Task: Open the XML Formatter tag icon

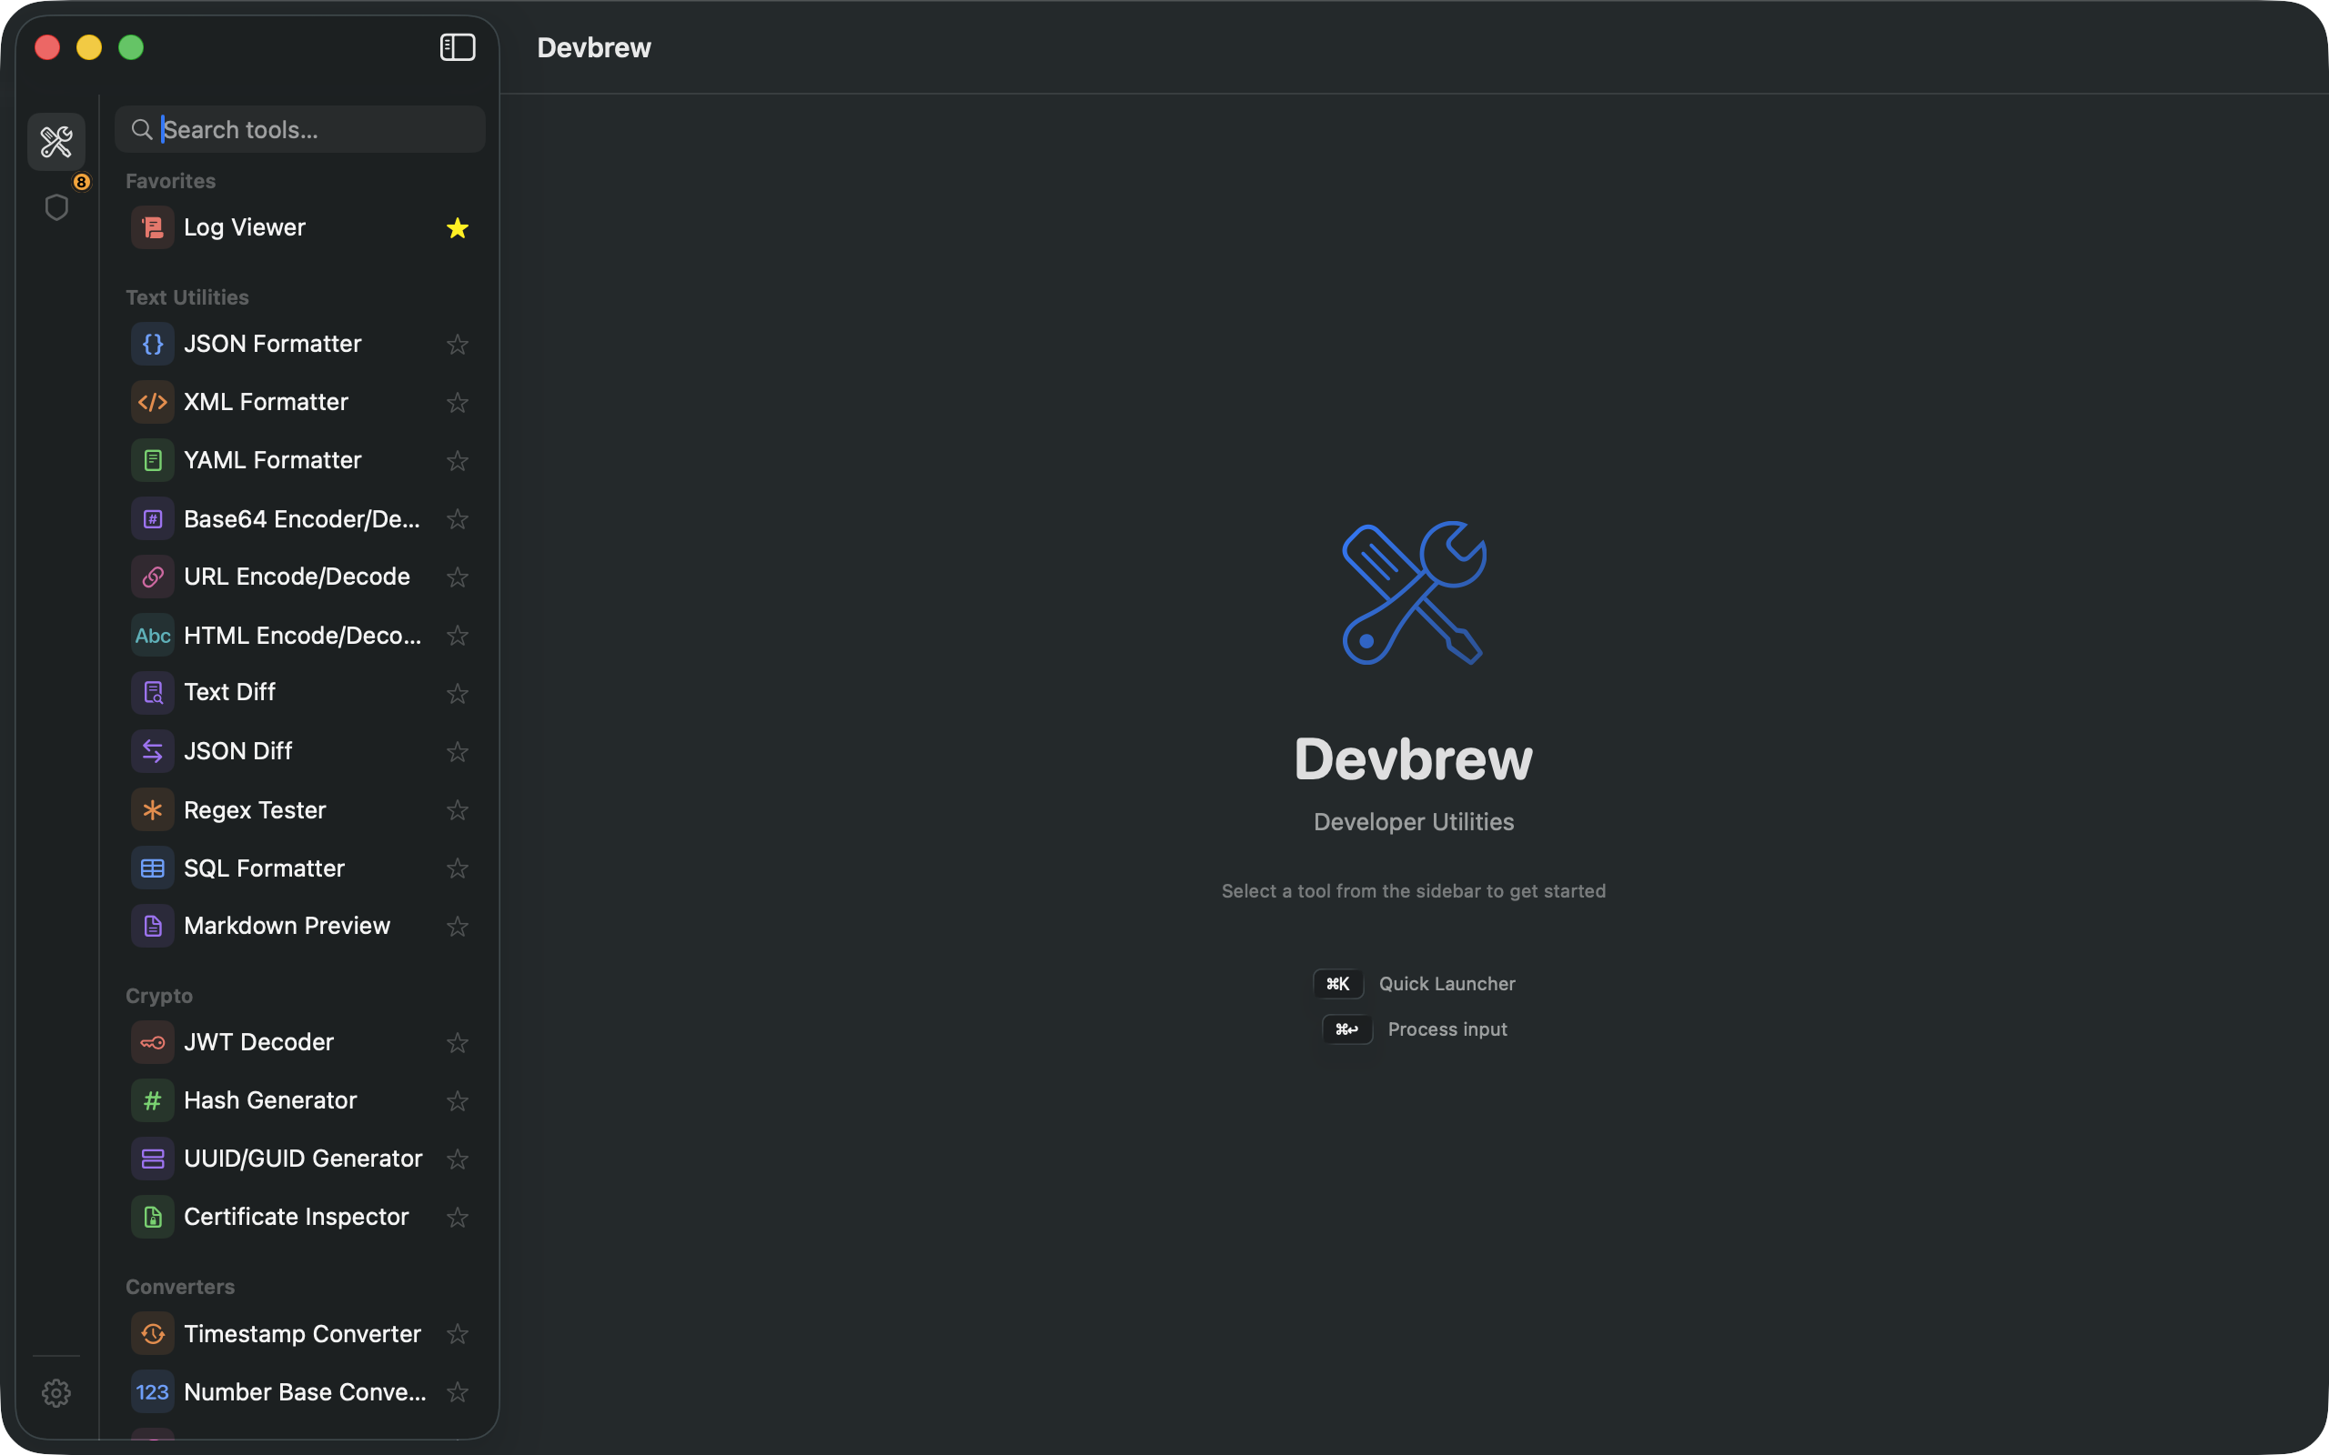Action: (x=152, y=401)
